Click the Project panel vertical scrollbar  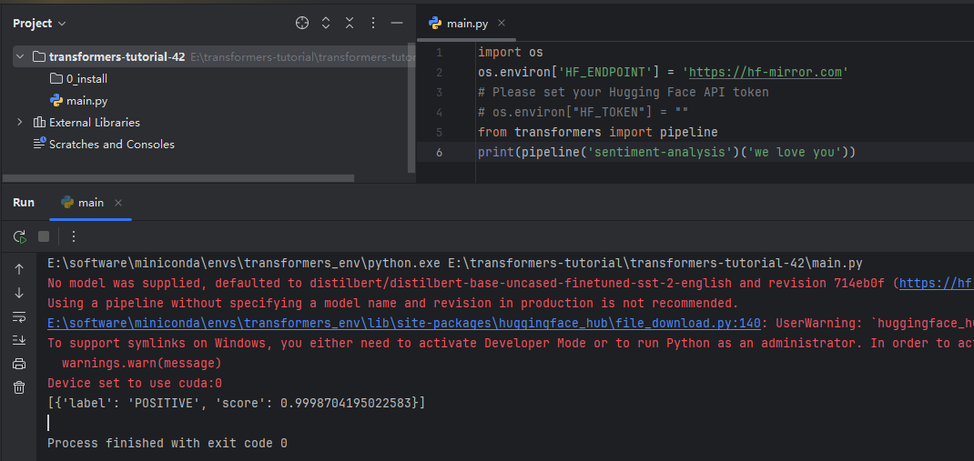click(x=411, y=107)
